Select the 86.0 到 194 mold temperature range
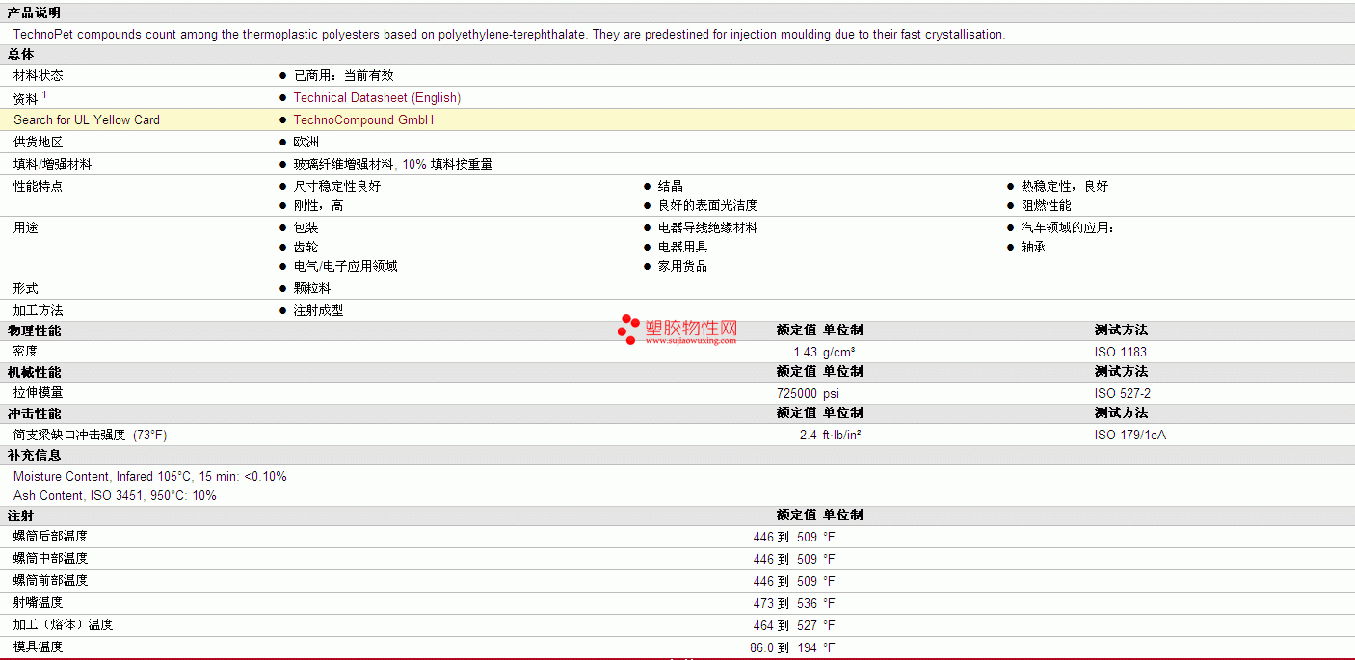Image resolution: width=1355 pixels, height=660 pixels. point(784,647)
